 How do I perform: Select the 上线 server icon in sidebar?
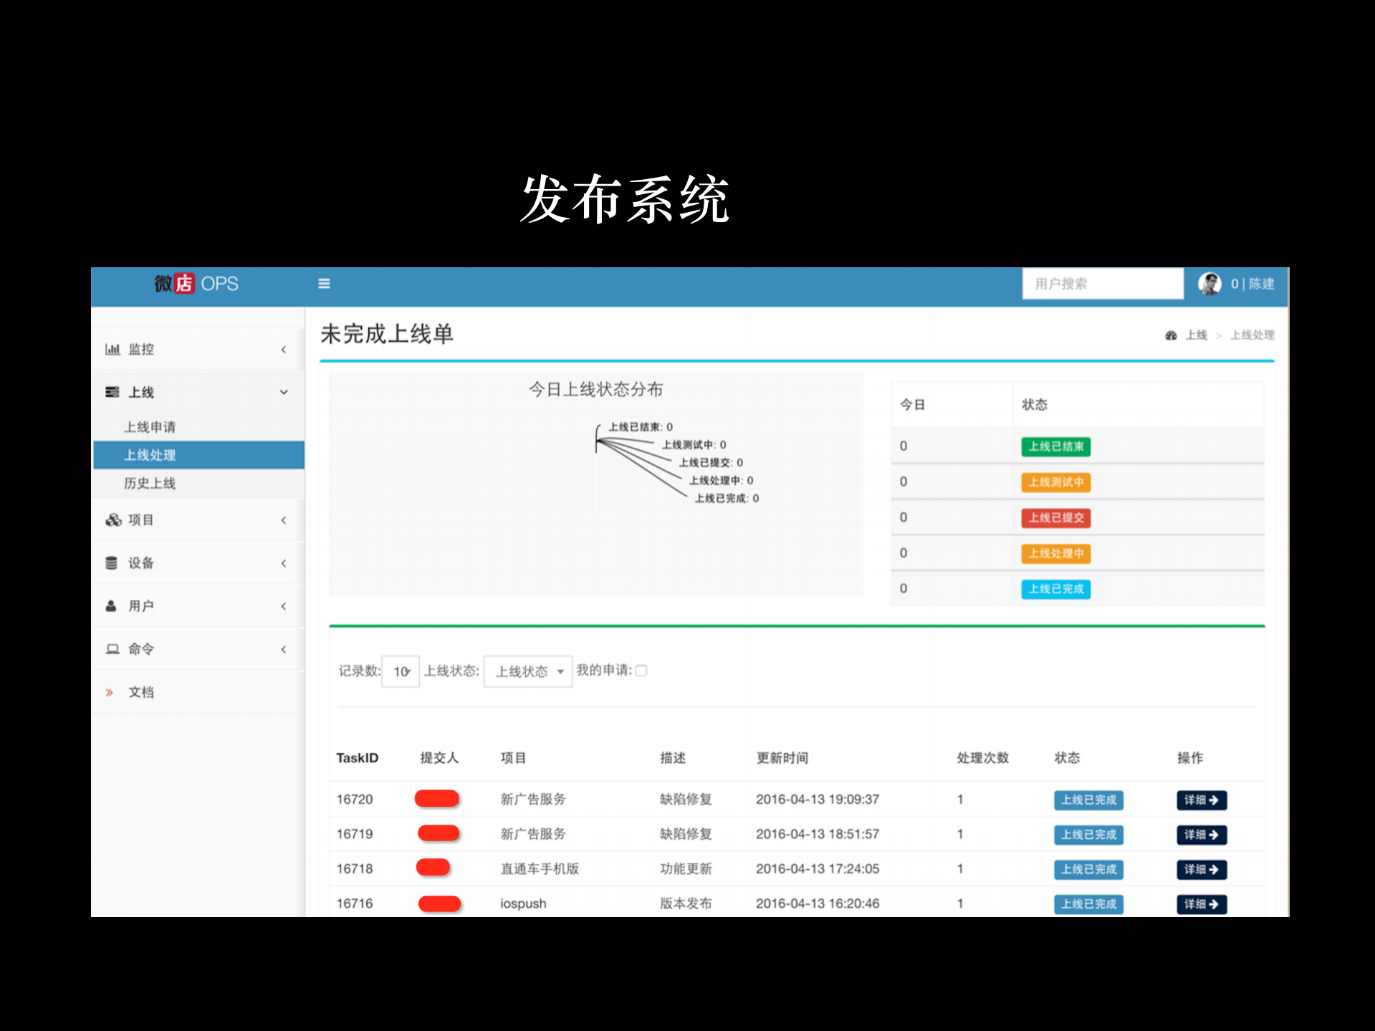click(113, 392)
